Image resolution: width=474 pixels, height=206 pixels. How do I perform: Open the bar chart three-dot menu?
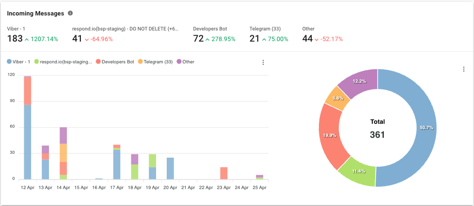click(x=263, y=62)
